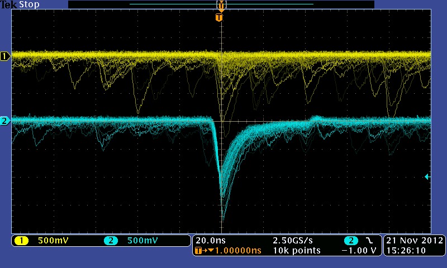Select the orange trigger position marker T
The height and width of the screenshot is (268, 447).
[219, 17]
